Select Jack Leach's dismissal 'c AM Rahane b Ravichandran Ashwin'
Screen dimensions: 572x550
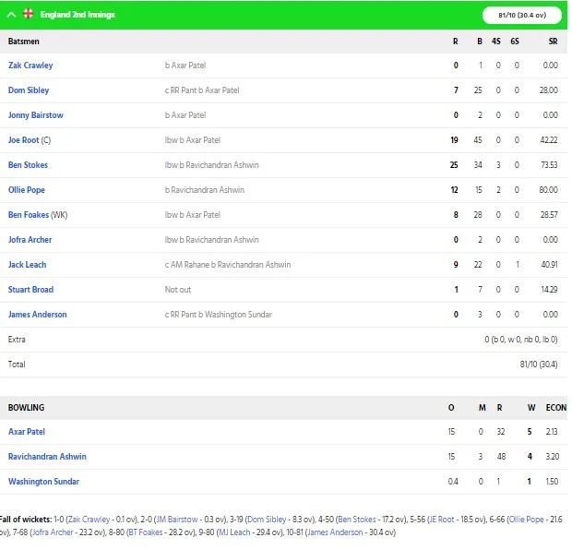[228, 265]
